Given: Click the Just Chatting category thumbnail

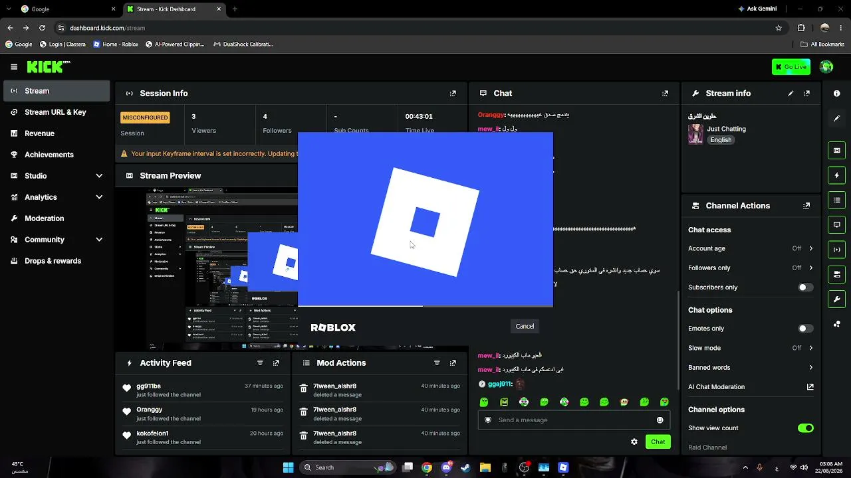Looking at the screenshot, I should point(695,134).
